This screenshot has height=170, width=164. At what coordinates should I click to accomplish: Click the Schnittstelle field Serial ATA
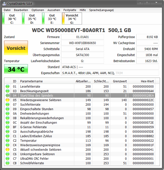tap(82, 49)
